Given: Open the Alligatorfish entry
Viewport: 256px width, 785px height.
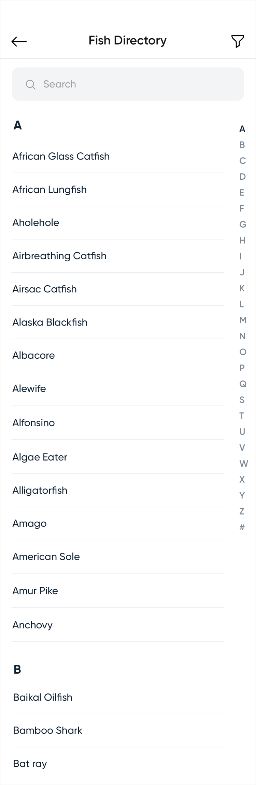Looking at the screenshot, I should [x=40, y=491].
